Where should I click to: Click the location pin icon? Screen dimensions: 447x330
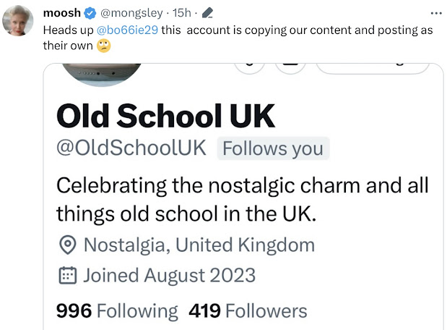[x=67, y=245]
